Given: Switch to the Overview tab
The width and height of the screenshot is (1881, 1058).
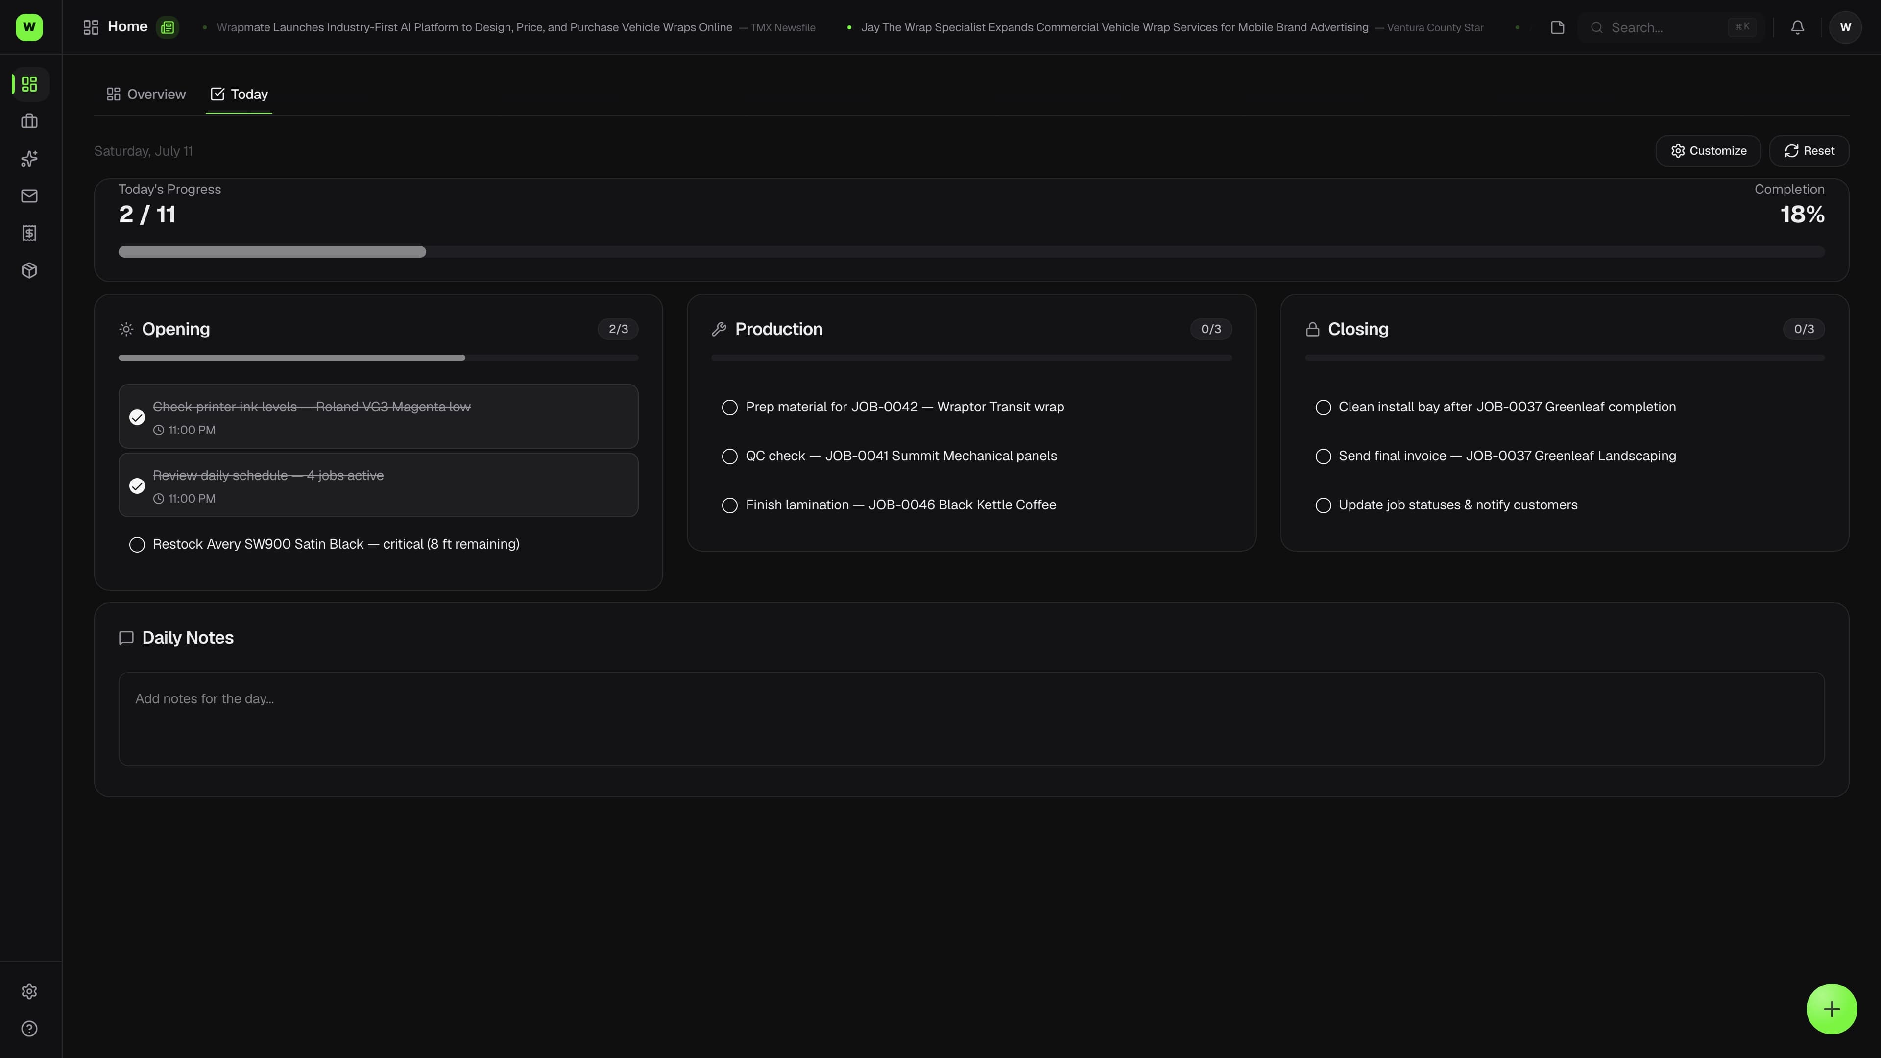Looking at the screenshot, I should point(146,94).
